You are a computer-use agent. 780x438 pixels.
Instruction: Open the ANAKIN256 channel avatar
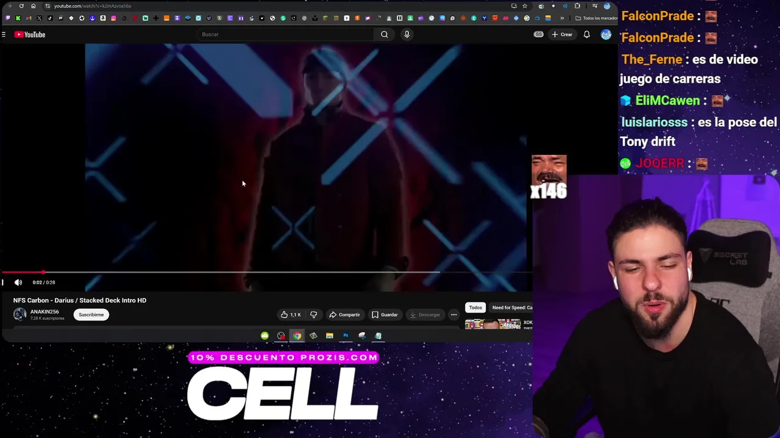(20, 314)
